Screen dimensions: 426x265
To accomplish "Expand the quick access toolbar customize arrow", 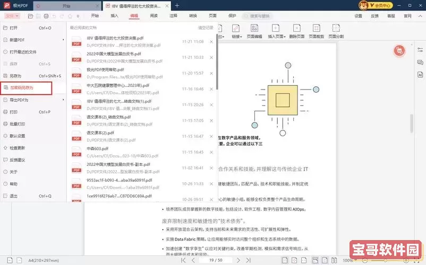I will (78, 16).
